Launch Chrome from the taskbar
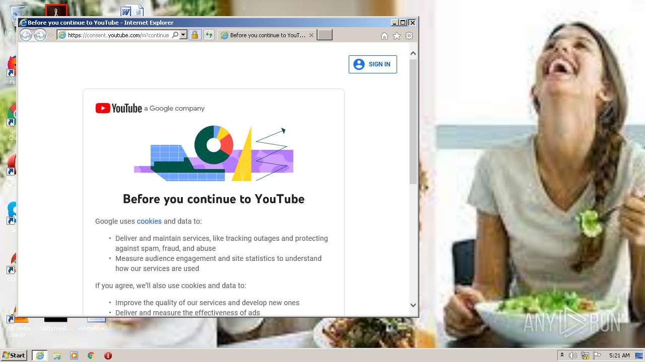 pos(91,355)
